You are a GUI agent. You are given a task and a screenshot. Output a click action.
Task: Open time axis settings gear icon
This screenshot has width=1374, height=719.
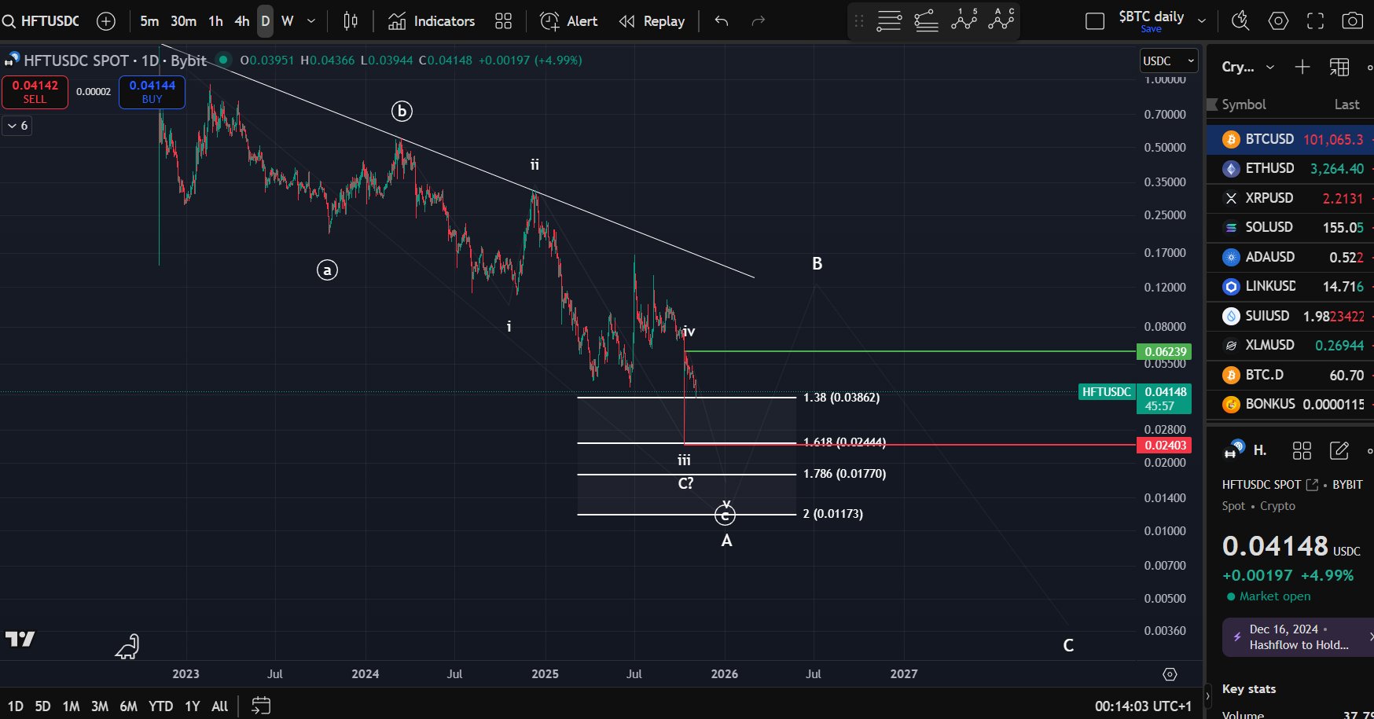point(1170,674)
